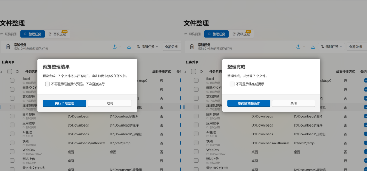
Task: Check Excel row checkbox in 预览整理结果 window
Action: click(12, 80)
